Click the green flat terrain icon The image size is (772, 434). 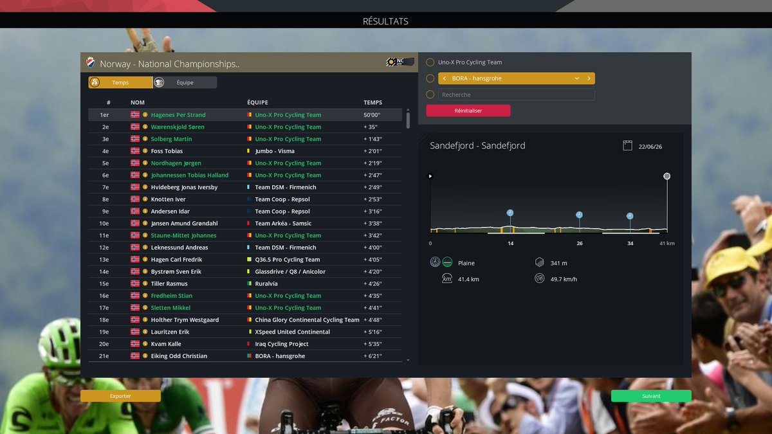coord(446,262)
